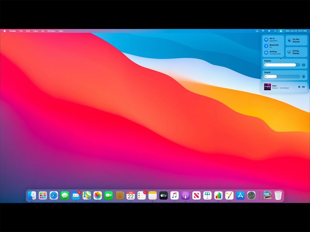
Task: Turn off Bluetooth in Control Center
Action: click(x=266, y=46)
